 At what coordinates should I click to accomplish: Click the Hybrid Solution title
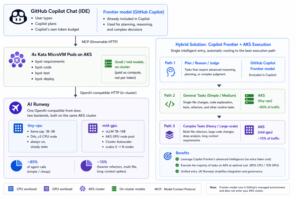[x=223, y=45]
